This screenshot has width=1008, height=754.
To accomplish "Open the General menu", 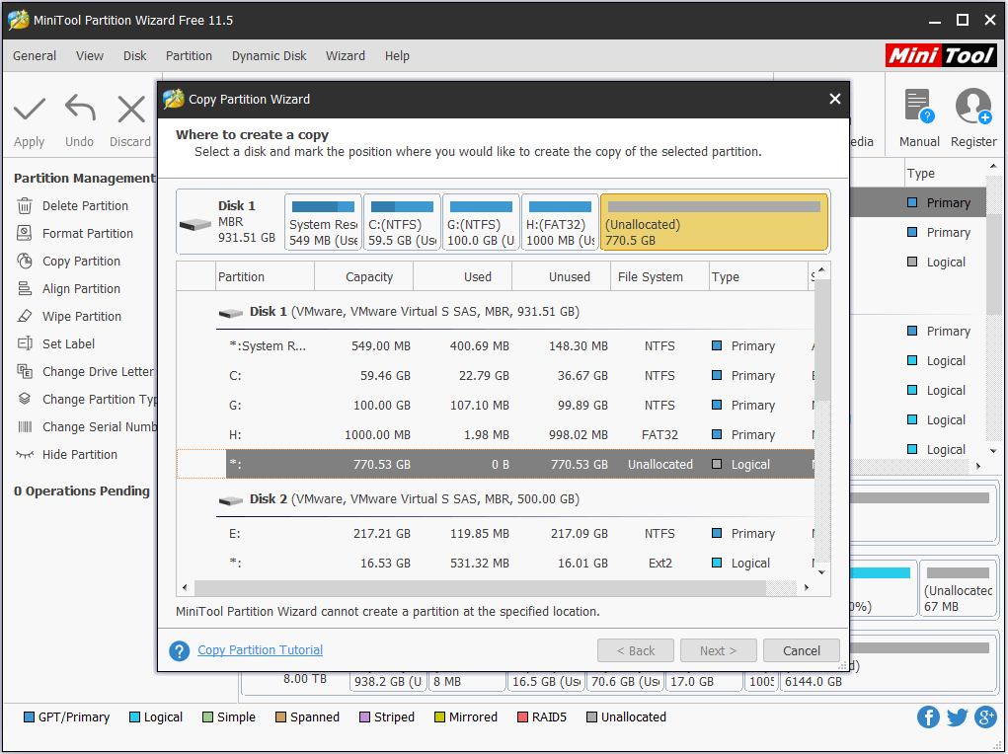I will pos(35,56).
